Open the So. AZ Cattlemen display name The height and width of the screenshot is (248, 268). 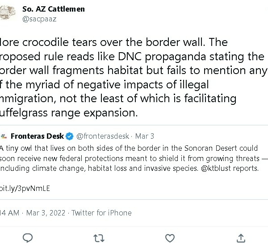53,9
